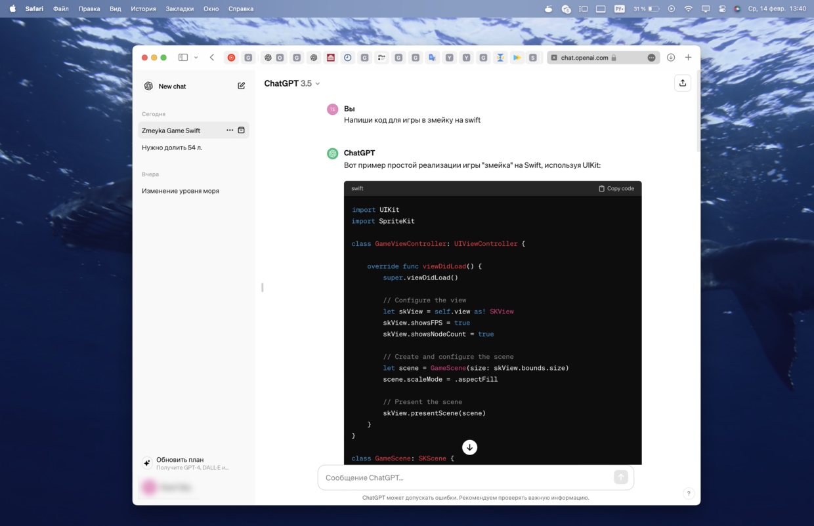The width and height of the screenshot is (814, 526).
Task: Archive the Zmeyka Game Swift chat
Action: (241, 131)
